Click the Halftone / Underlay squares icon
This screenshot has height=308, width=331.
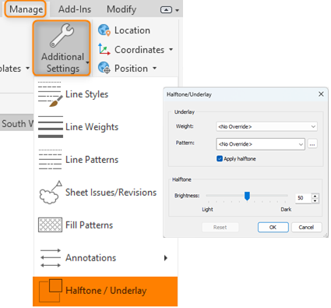tap(51, 291)
